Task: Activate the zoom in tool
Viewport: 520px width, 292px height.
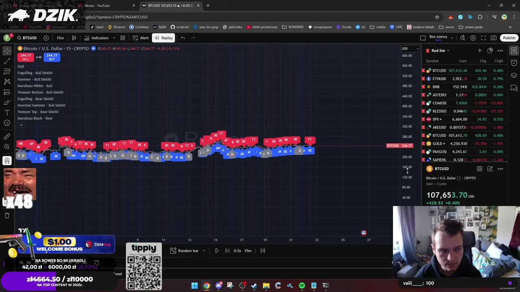Action: pos(7,147)
